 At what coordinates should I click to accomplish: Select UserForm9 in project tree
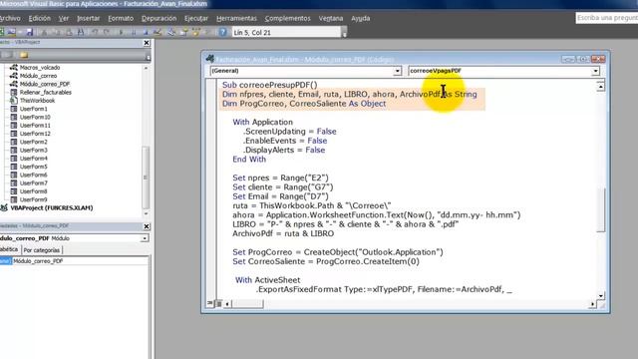point(33,199)
